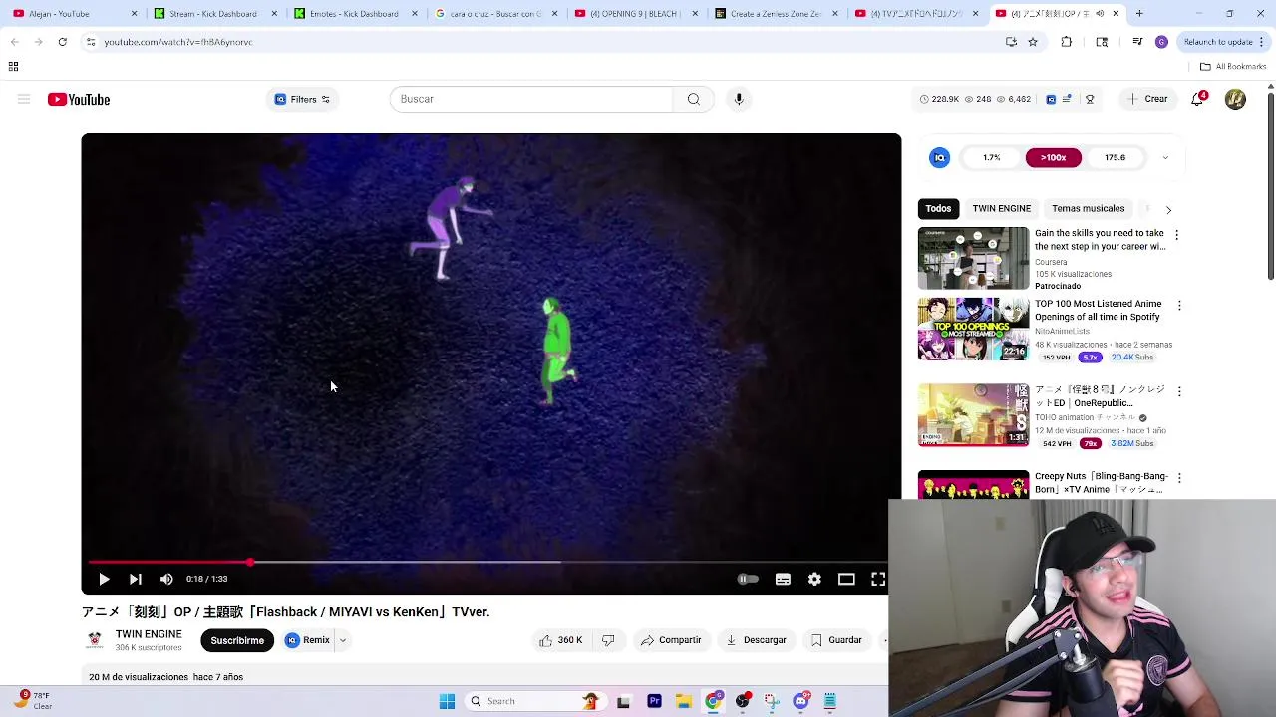The height and width of the screenshot is (717, 1276).
Task: Expand the dropdown arrow next to Remix
Action: click(342, 640)
